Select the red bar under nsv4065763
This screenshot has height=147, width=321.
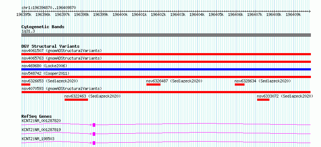tap(166, 62)
